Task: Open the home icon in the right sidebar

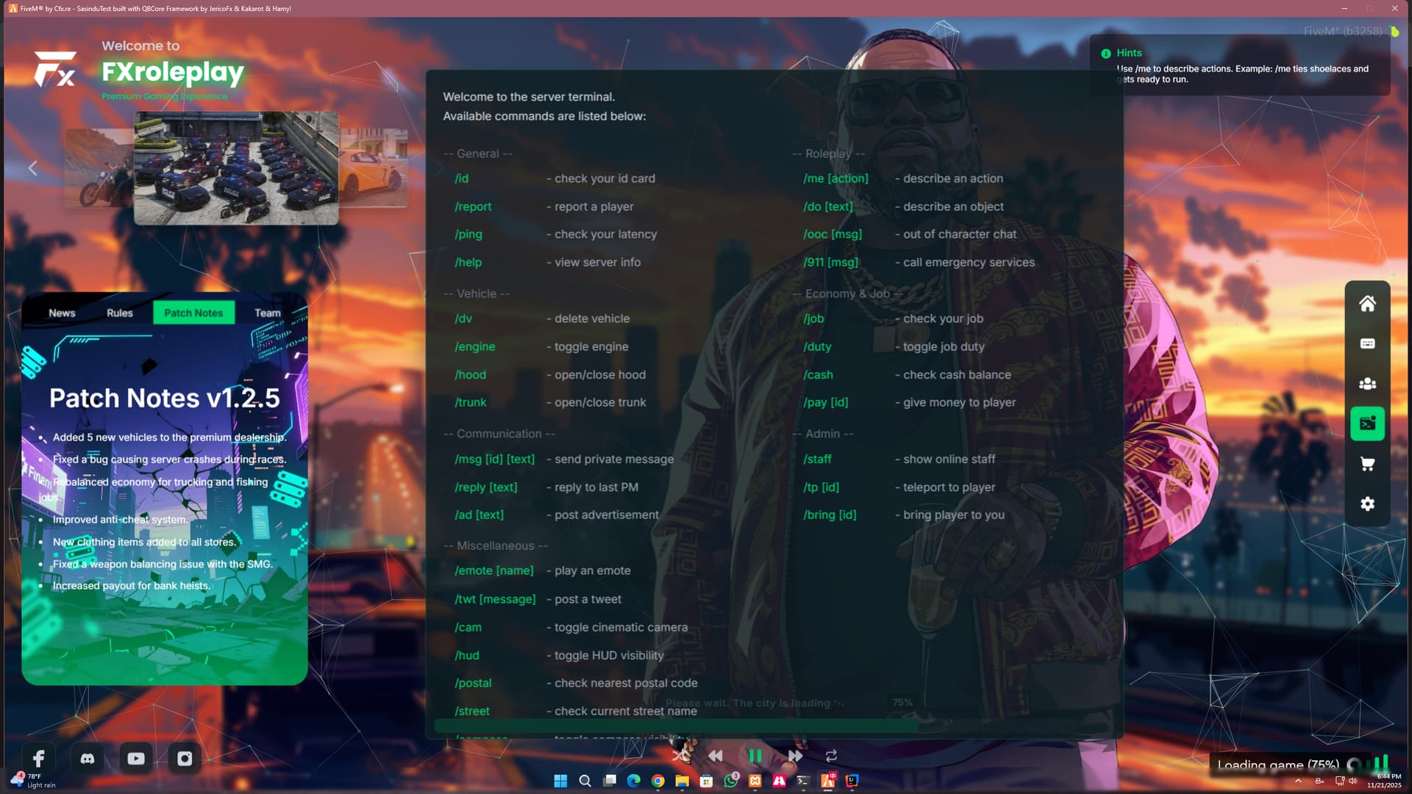Action: point(1367,304)
